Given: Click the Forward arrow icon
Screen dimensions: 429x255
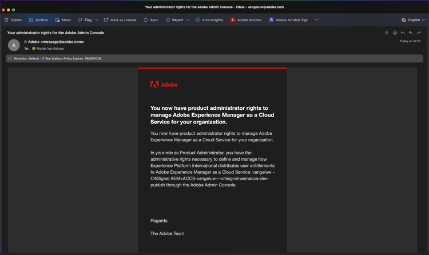Looking at the screenshot, I should 419,33.
